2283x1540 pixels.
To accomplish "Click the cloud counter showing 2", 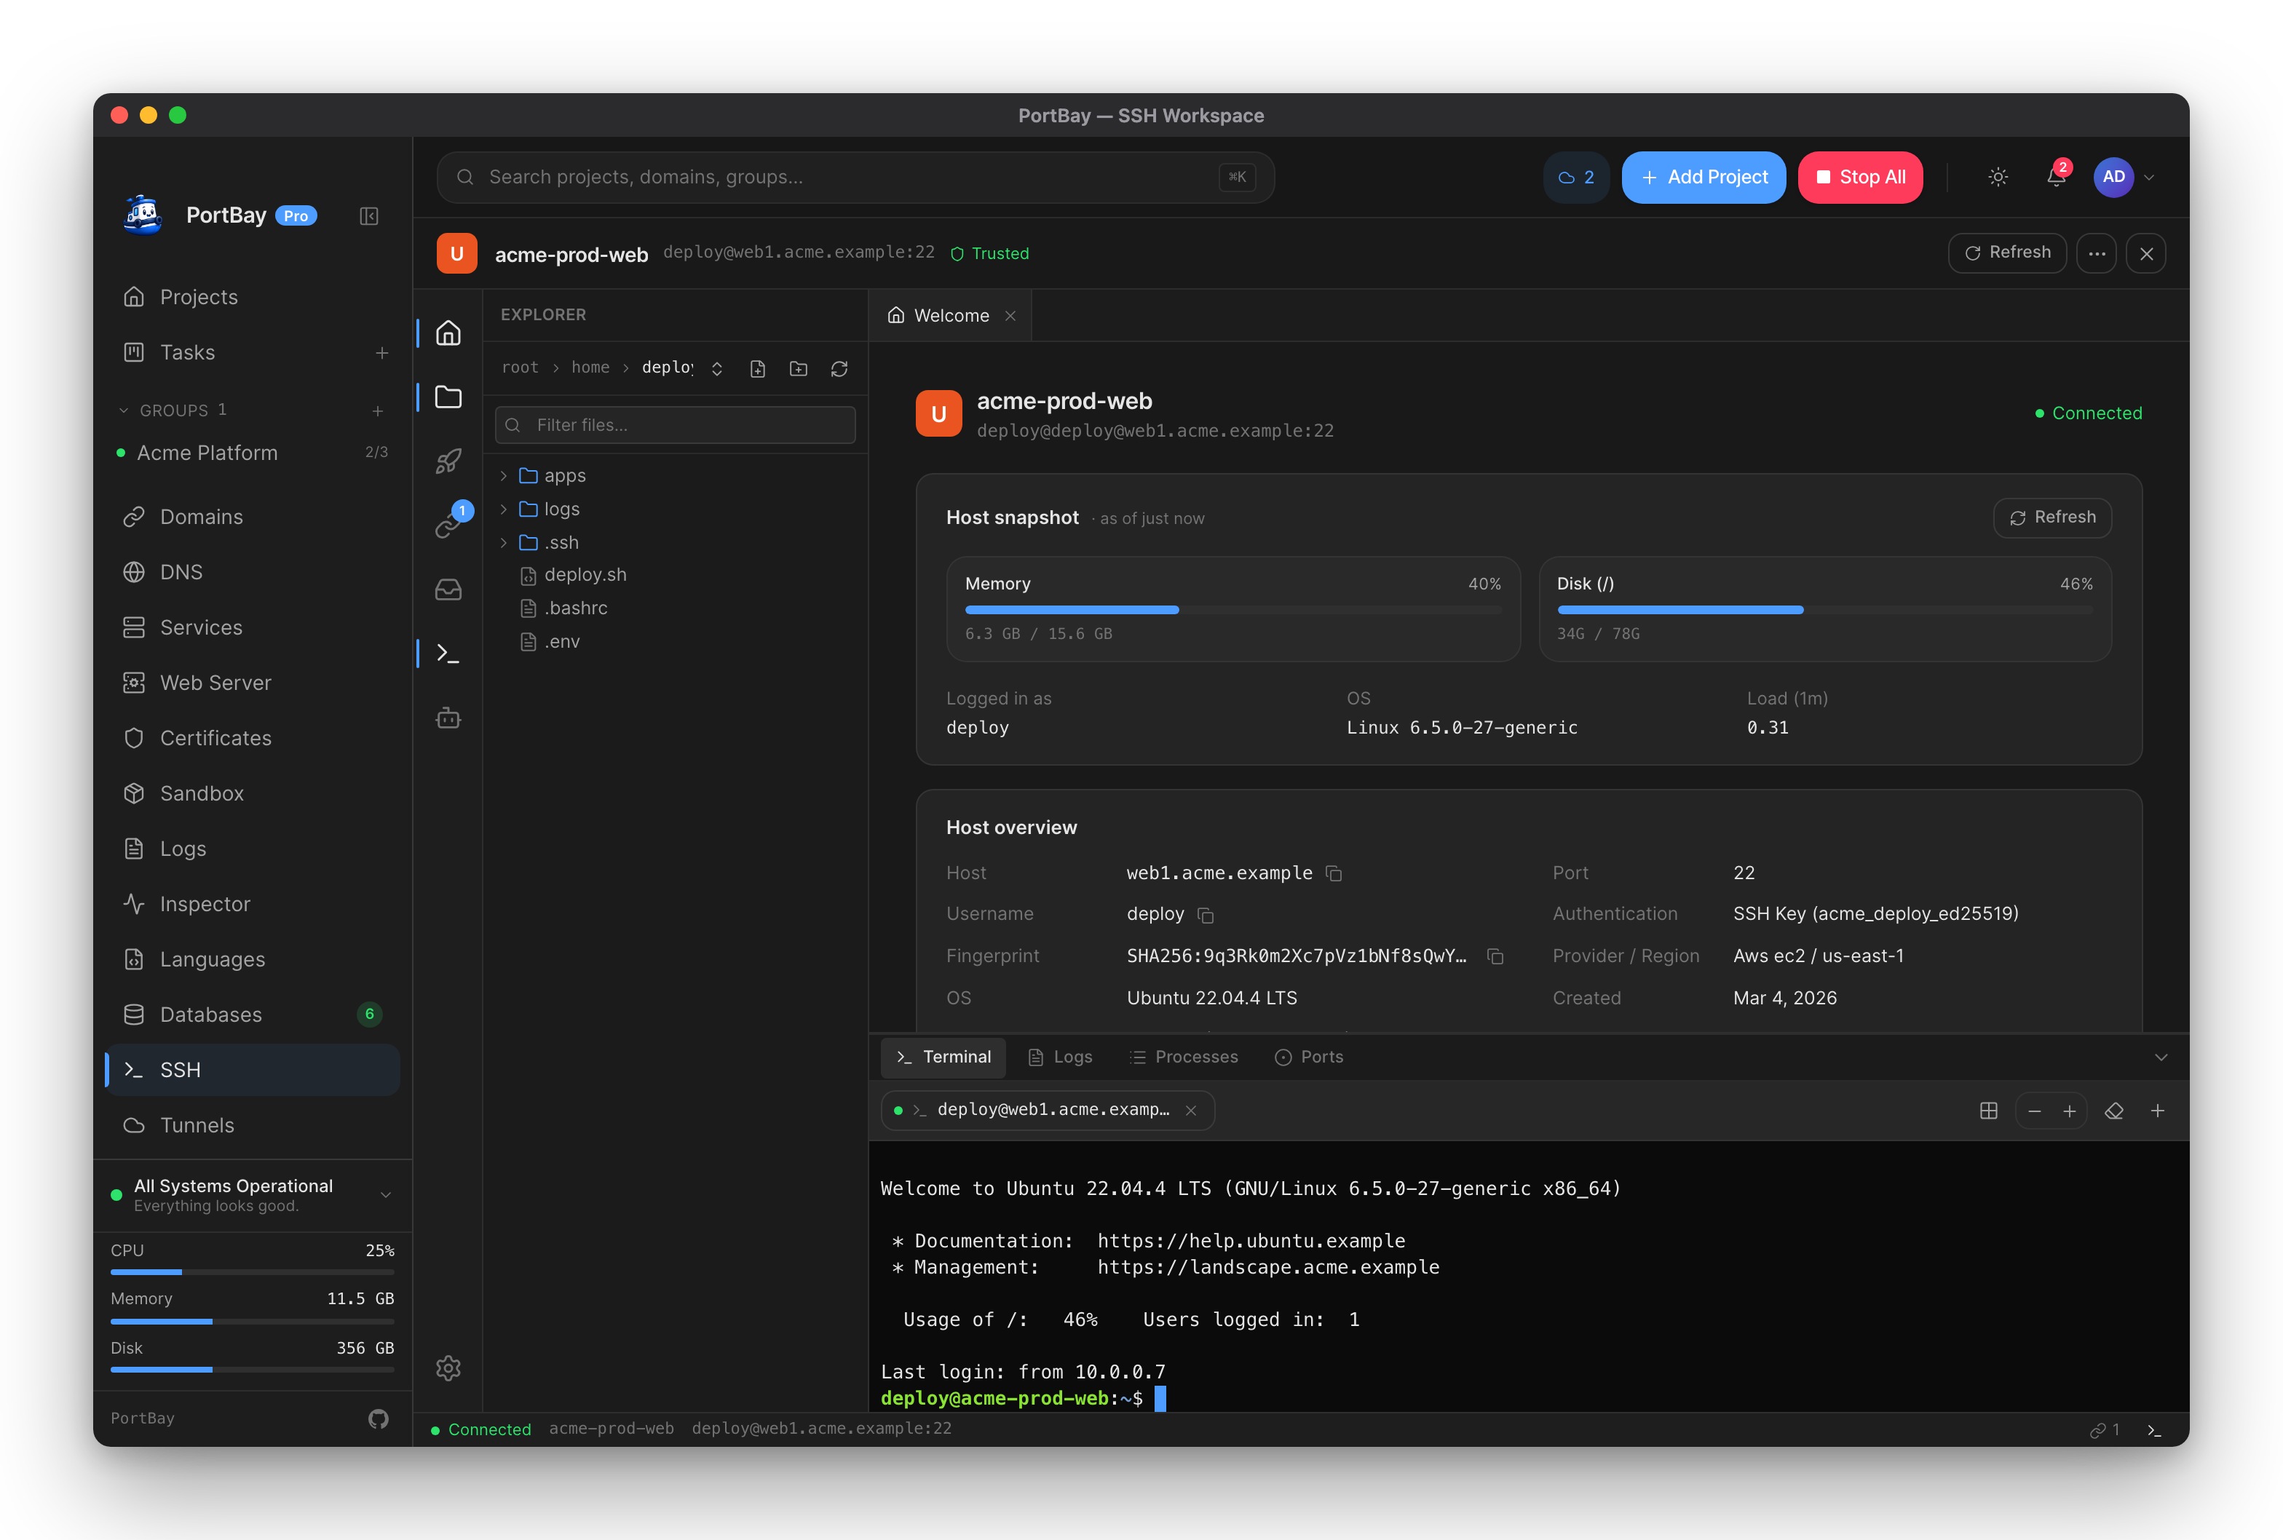I will click(x=1575, y=177).
